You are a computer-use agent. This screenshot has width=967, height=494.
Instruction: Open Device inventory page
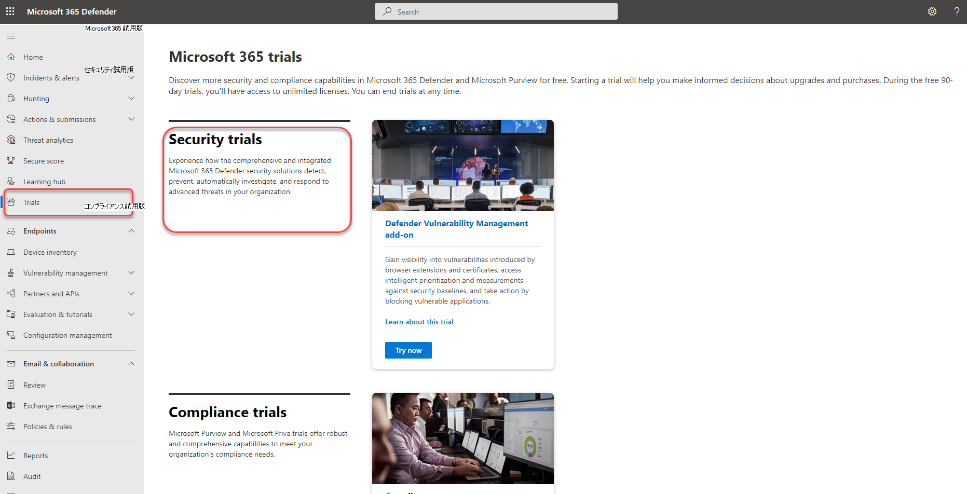[50, 252]
